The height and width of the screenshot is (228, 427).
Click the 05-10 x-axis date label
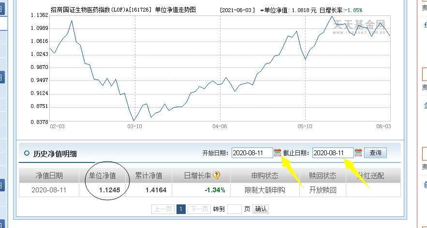point(305,126)
